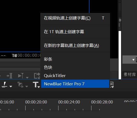Expand dropdown arrow next to overlapping squares icon
The image size is (137, 118).
pyautogui.click(x=27, y=86)
